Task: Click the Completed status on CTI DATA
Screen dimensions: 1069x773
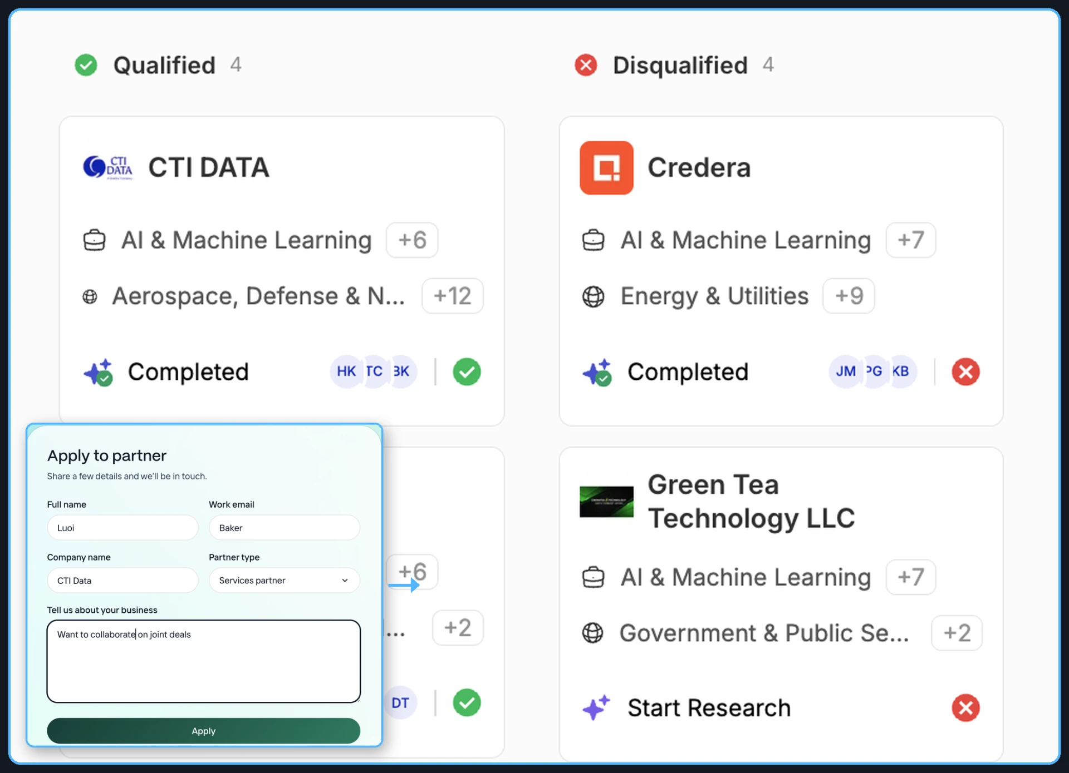Action: (x=188, y=372)
